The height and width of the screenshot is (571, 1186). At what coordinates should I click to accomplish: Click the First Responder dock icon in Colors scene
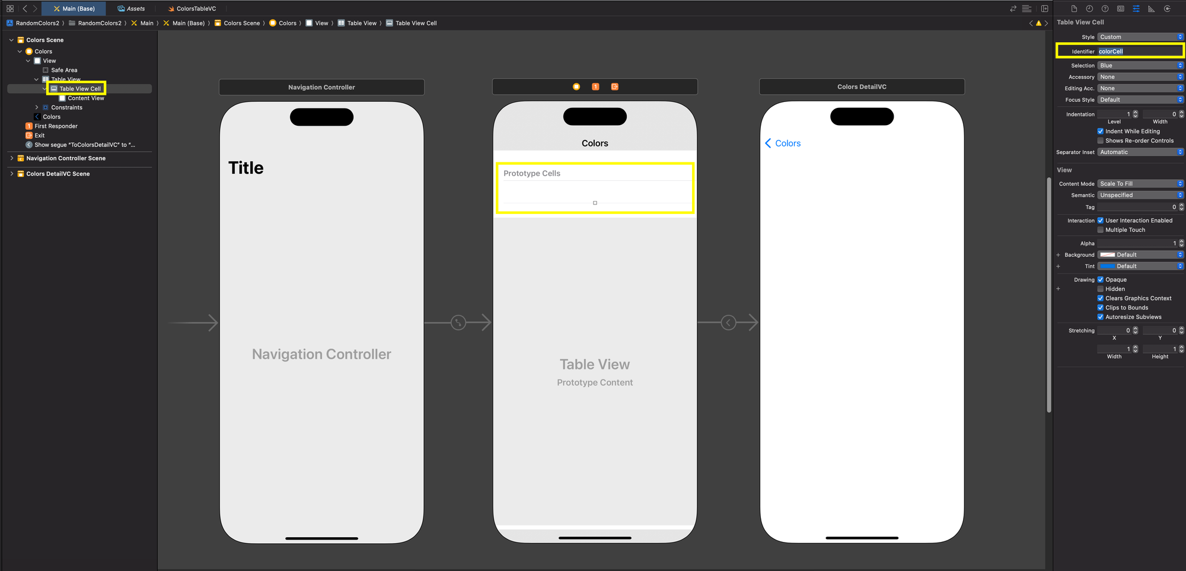click(595, 87)
